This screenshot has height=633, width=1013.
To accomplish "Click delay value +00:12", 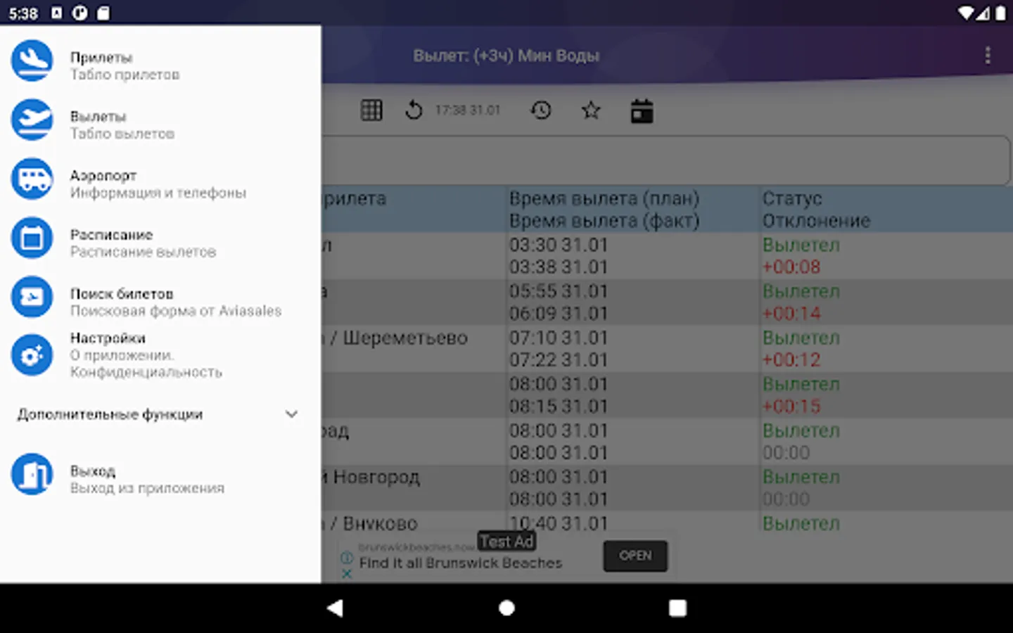I will tap(791, 360).
